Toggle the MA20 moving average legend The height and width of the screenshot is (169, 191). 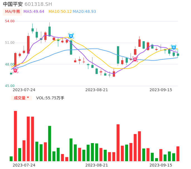(x=84, y=11)
